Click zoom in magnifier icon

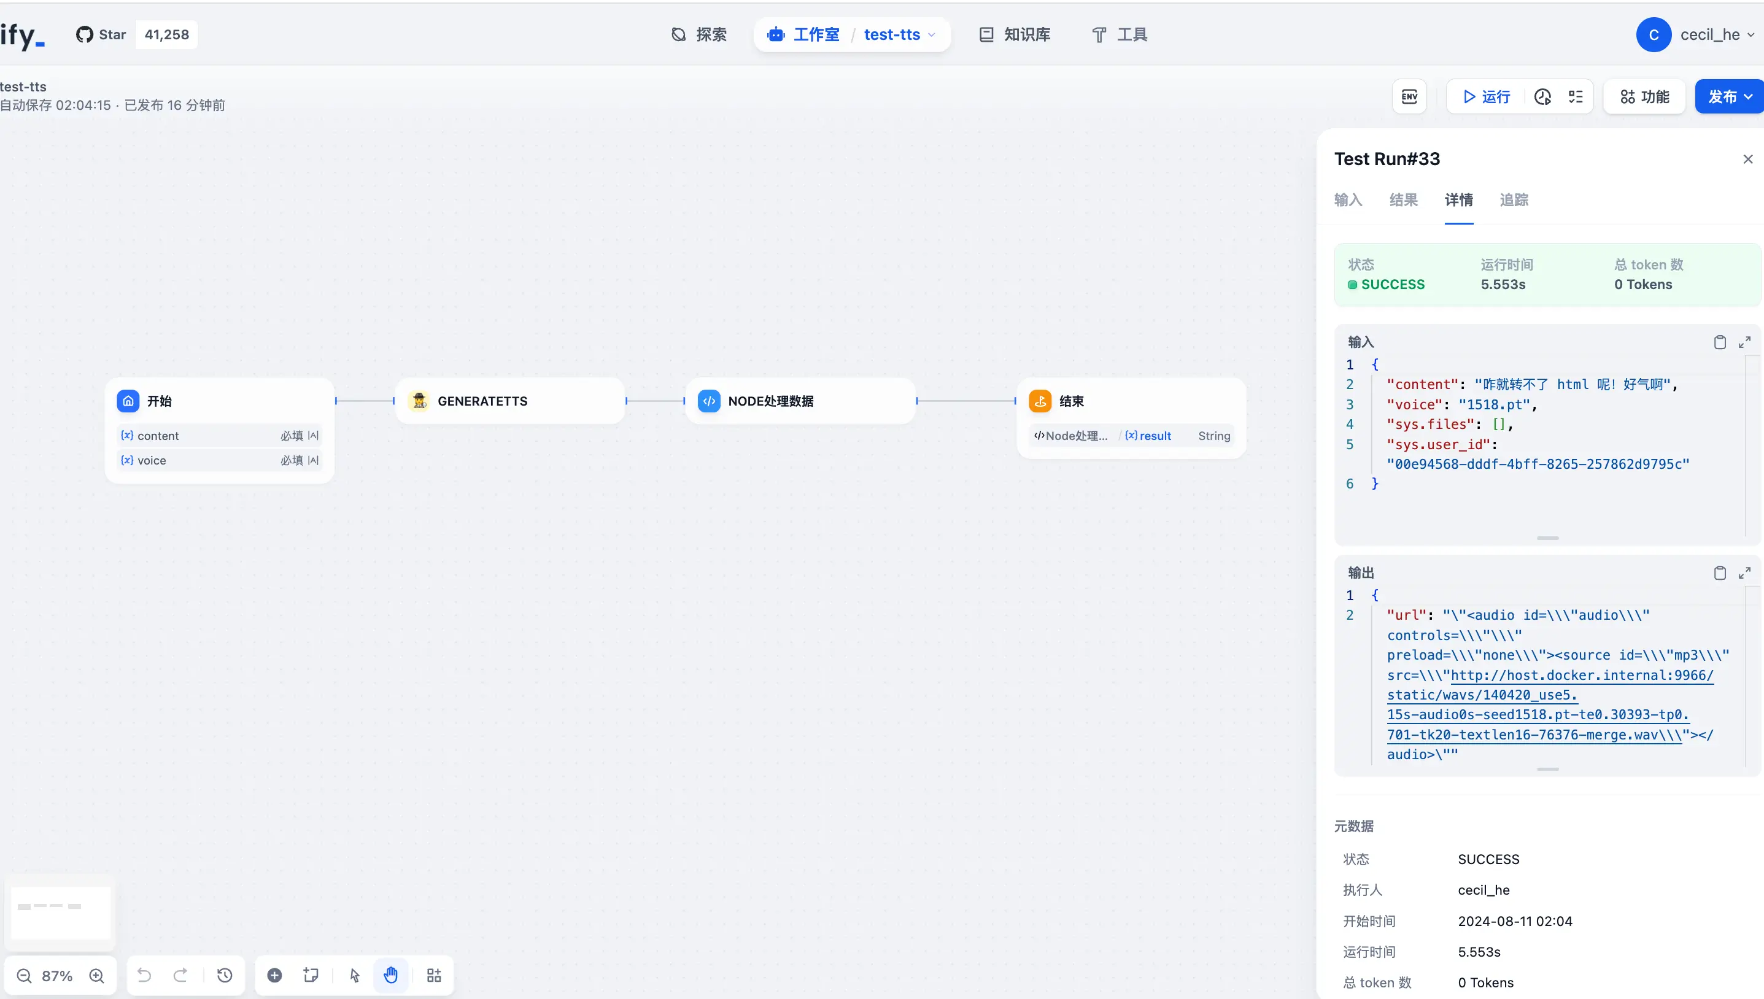coord(97,976)
